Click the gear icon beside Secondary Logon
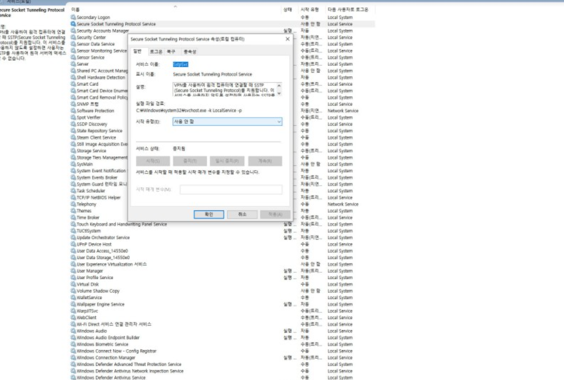This screenshot has width=564, height=380. (73, 17)
